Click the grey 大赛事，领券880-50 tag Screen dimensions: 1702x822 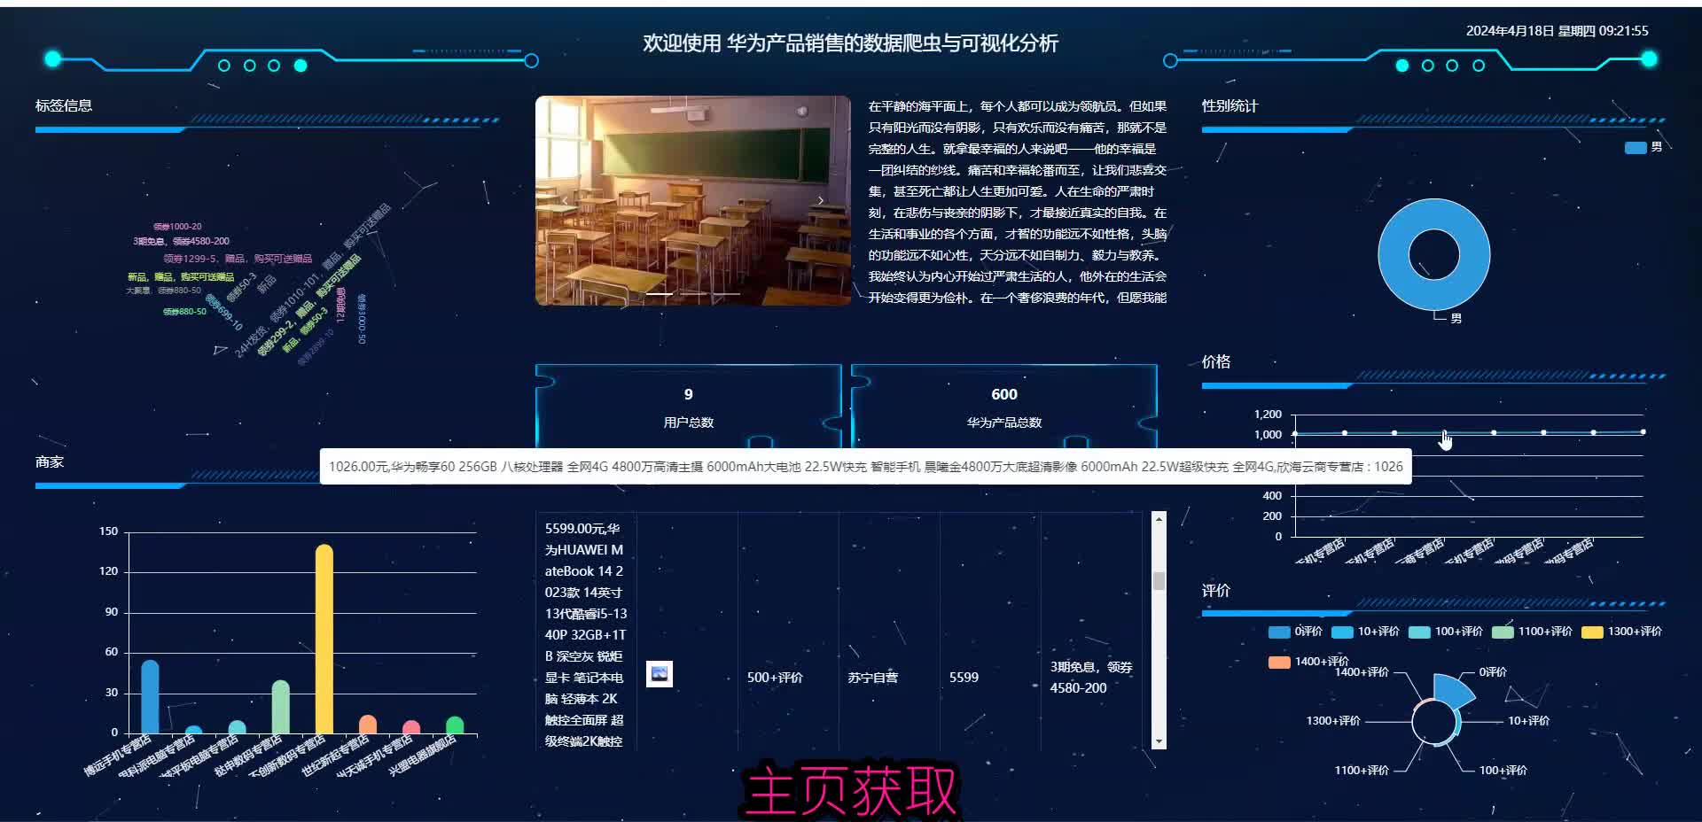pos(163,291)
